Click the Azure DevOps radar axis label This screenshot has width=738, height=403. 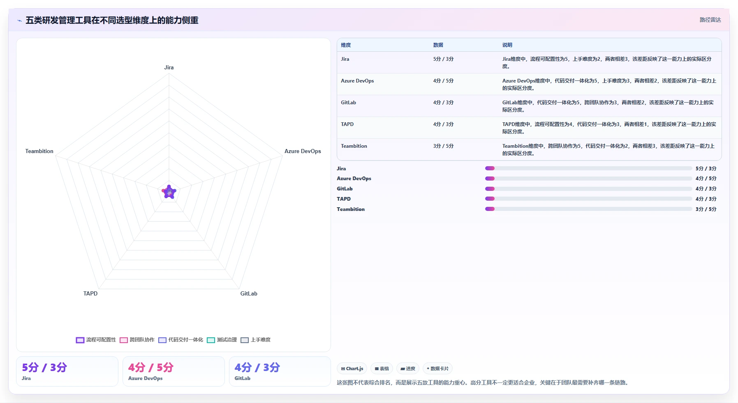coord(303,151)
